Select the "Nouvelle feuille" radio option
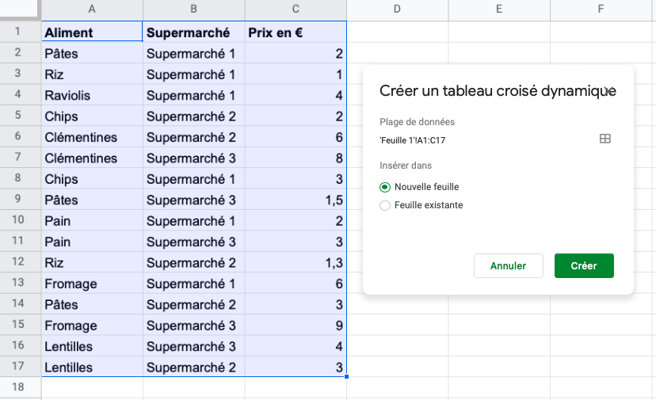The image size is (656, 400). [x=385, y=187]
